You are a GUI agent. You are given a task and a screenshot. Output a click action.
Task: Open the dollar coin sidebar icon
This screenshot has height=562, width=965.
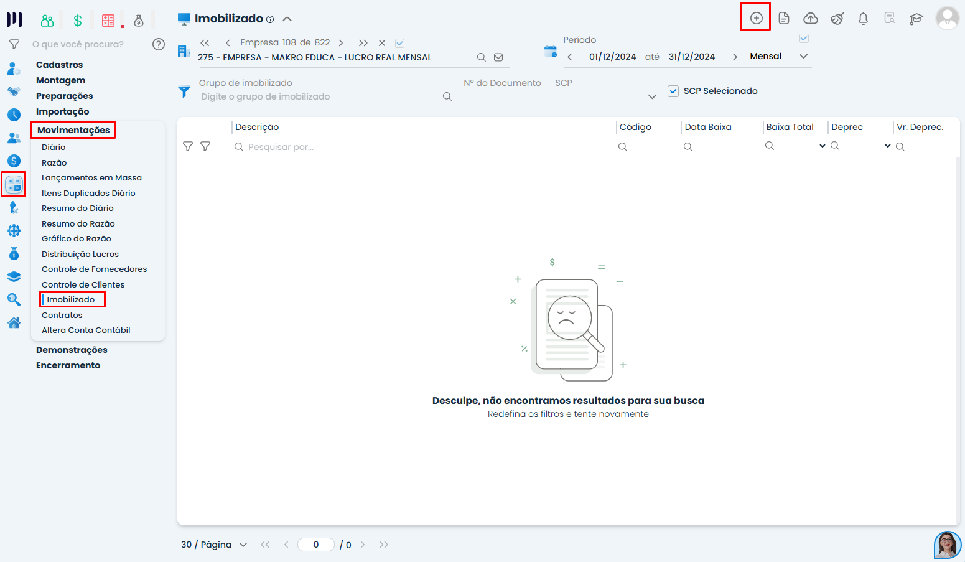tap(14, 161)
